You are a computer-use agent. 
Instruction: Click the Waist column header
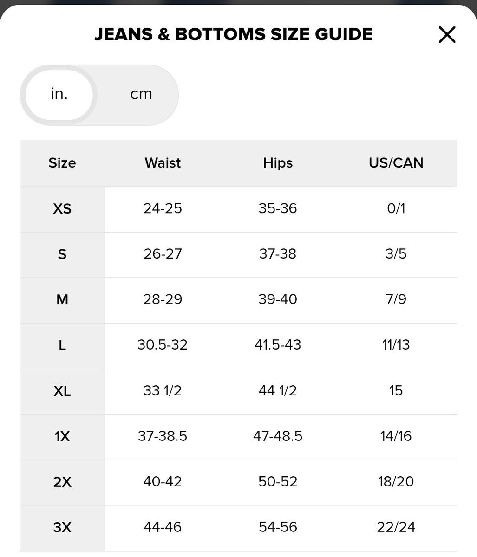click(x=163, y=163)
